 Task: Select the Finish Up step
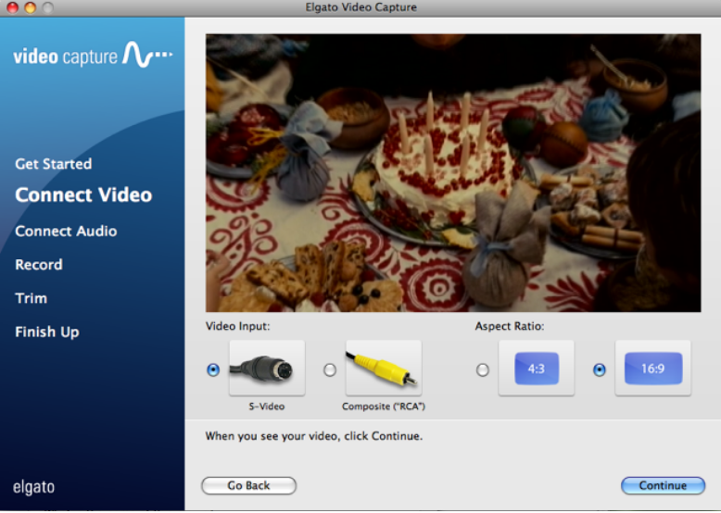pyautogui.click(x=46, y=332)
